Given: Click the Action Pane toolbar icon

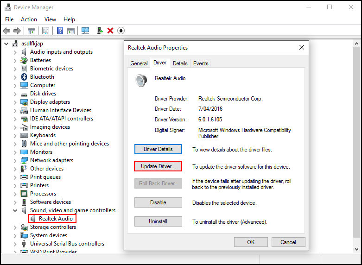Looking at the screenshot, I should pos(71,31).
